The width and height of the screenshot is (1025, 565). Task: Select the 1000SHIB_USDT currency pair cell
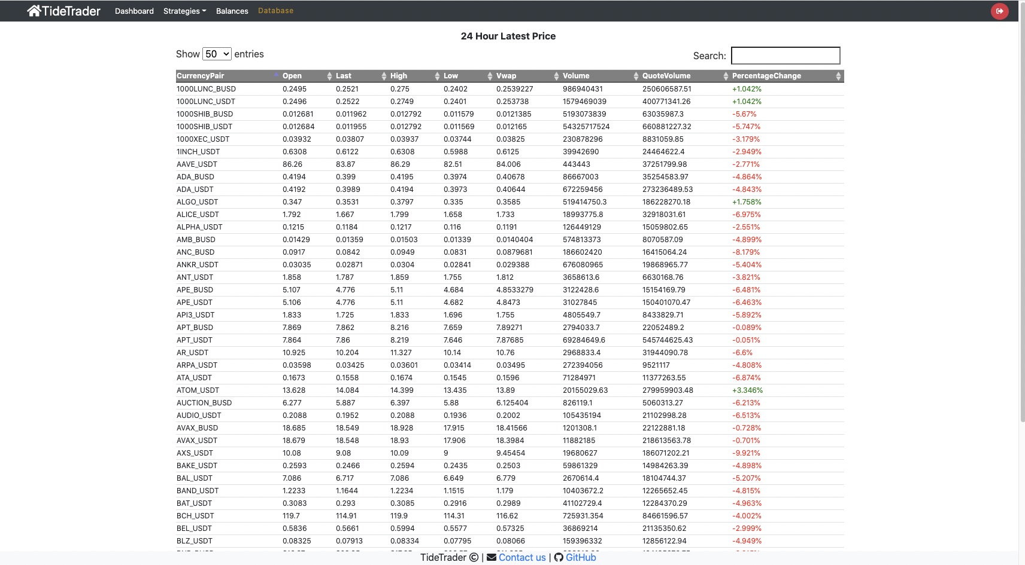[204, 127]
